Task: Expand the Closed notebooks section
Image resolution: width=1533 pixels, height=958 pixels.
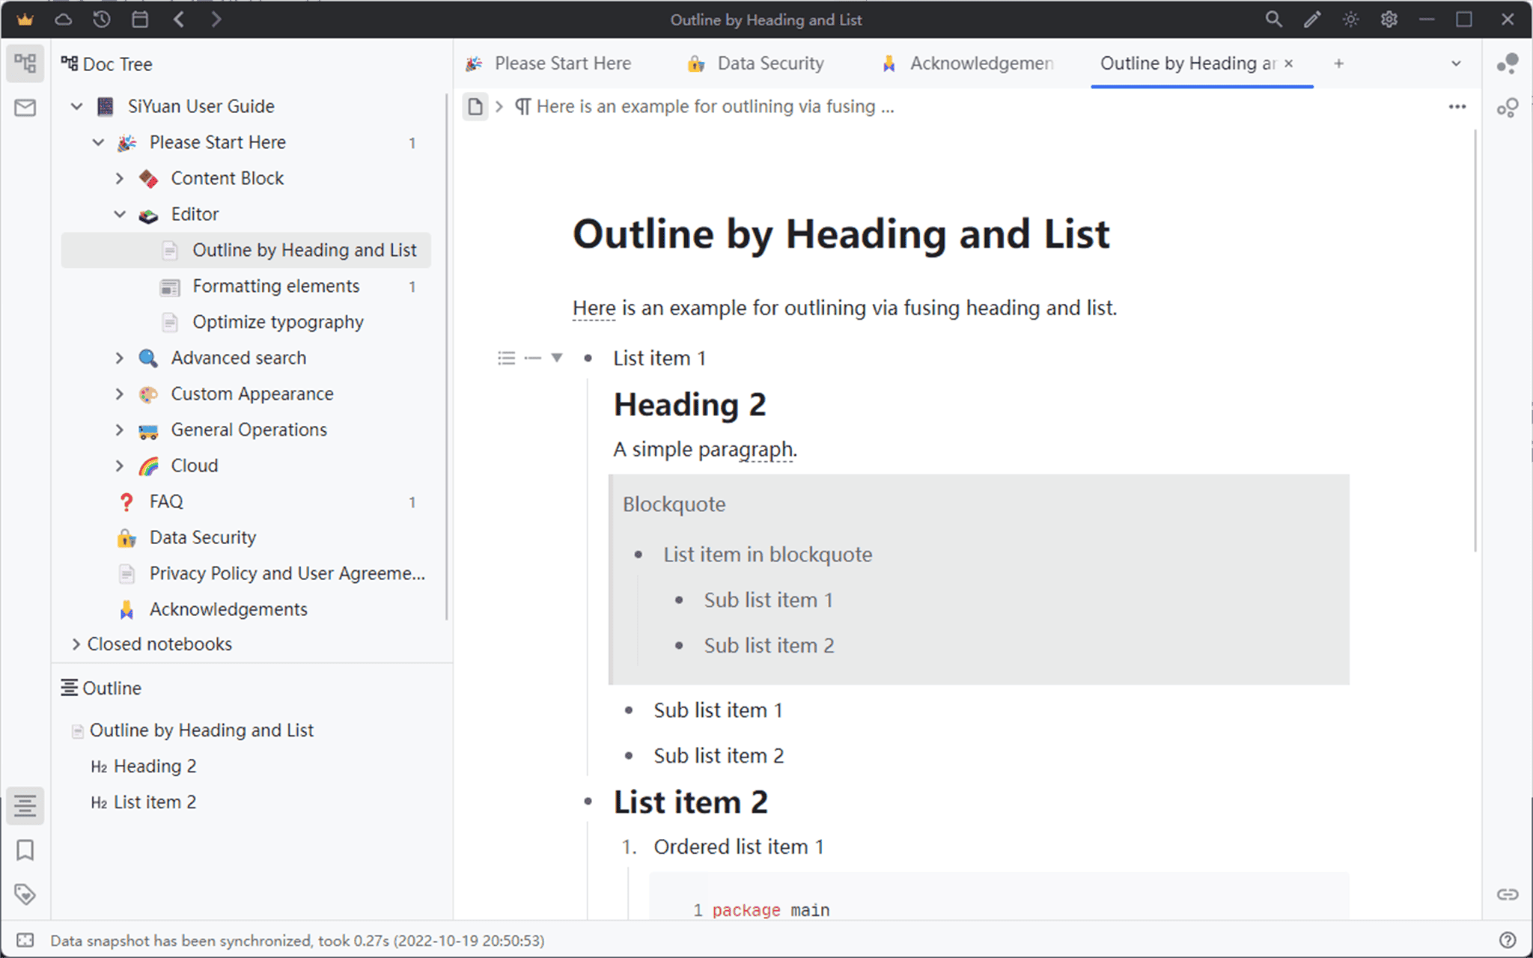Action: [x=76, y=644]
